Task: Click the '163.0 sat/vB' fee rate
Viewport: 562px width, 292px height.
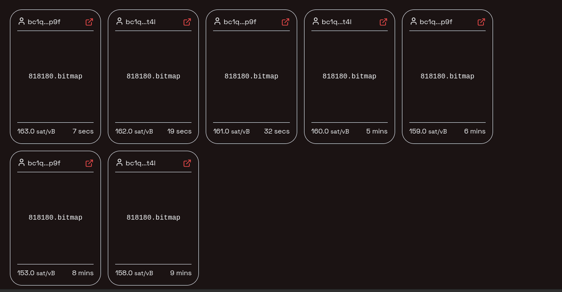Action: [36, 131]
